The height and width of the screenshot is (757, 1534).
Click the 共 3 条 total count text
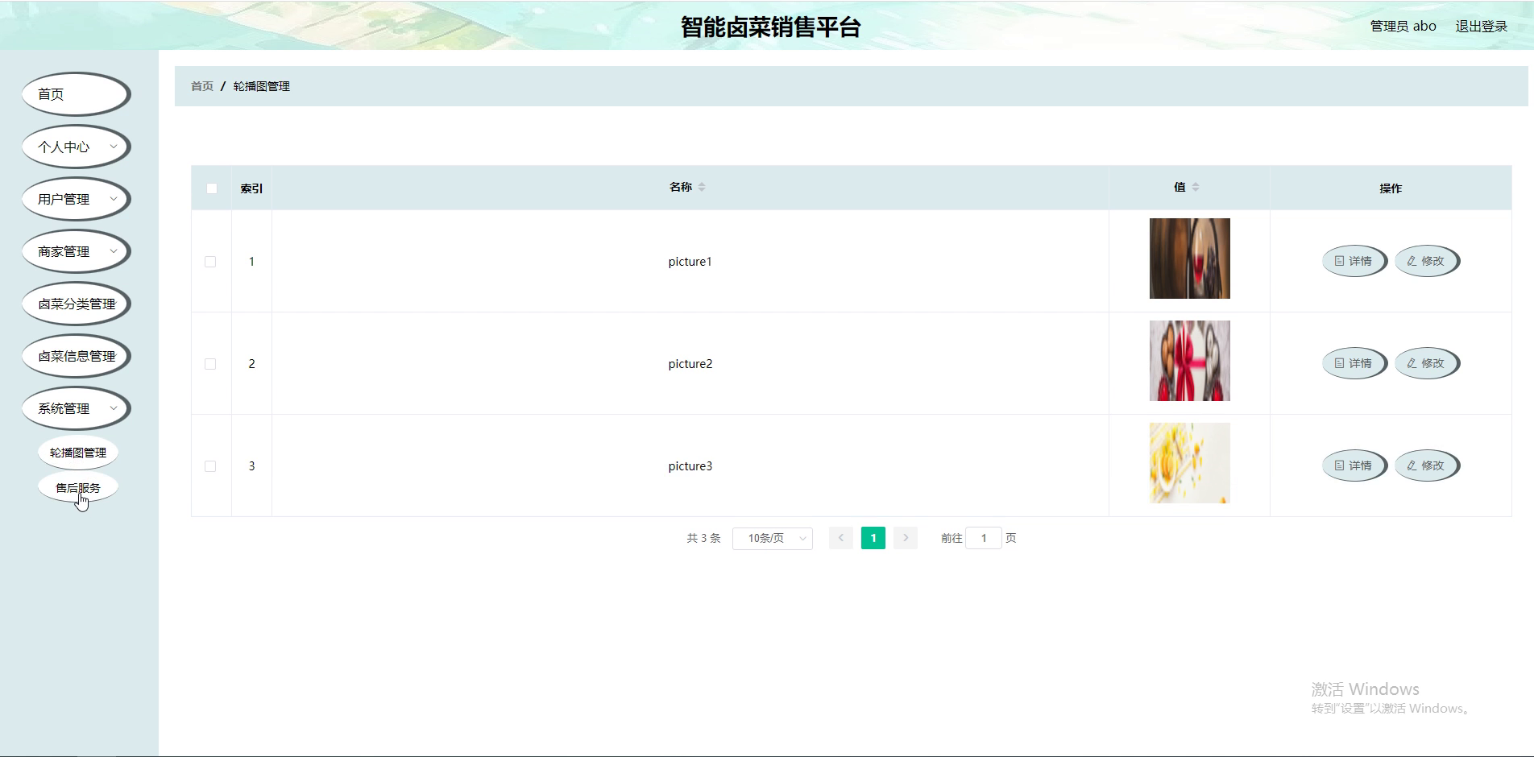(x=703, y=538)
